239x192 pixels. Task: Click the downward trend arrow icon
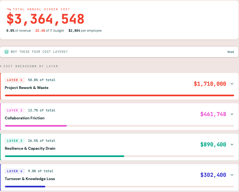pyautogui.click(x=9, y=9)
